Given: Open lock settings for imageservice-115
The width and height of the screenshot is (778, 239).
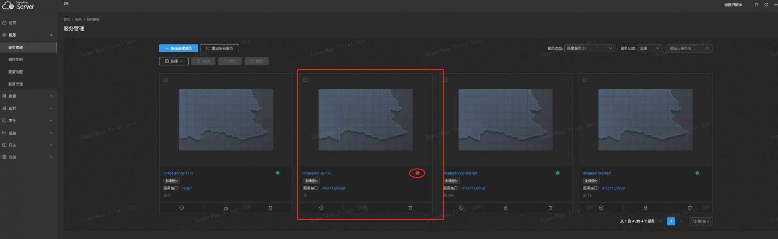Looking at the screenshot, I should [x=366, y=208].
